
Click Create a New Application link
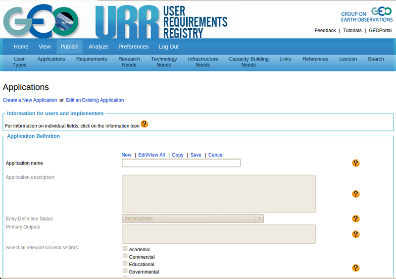[x=30, y=100]
